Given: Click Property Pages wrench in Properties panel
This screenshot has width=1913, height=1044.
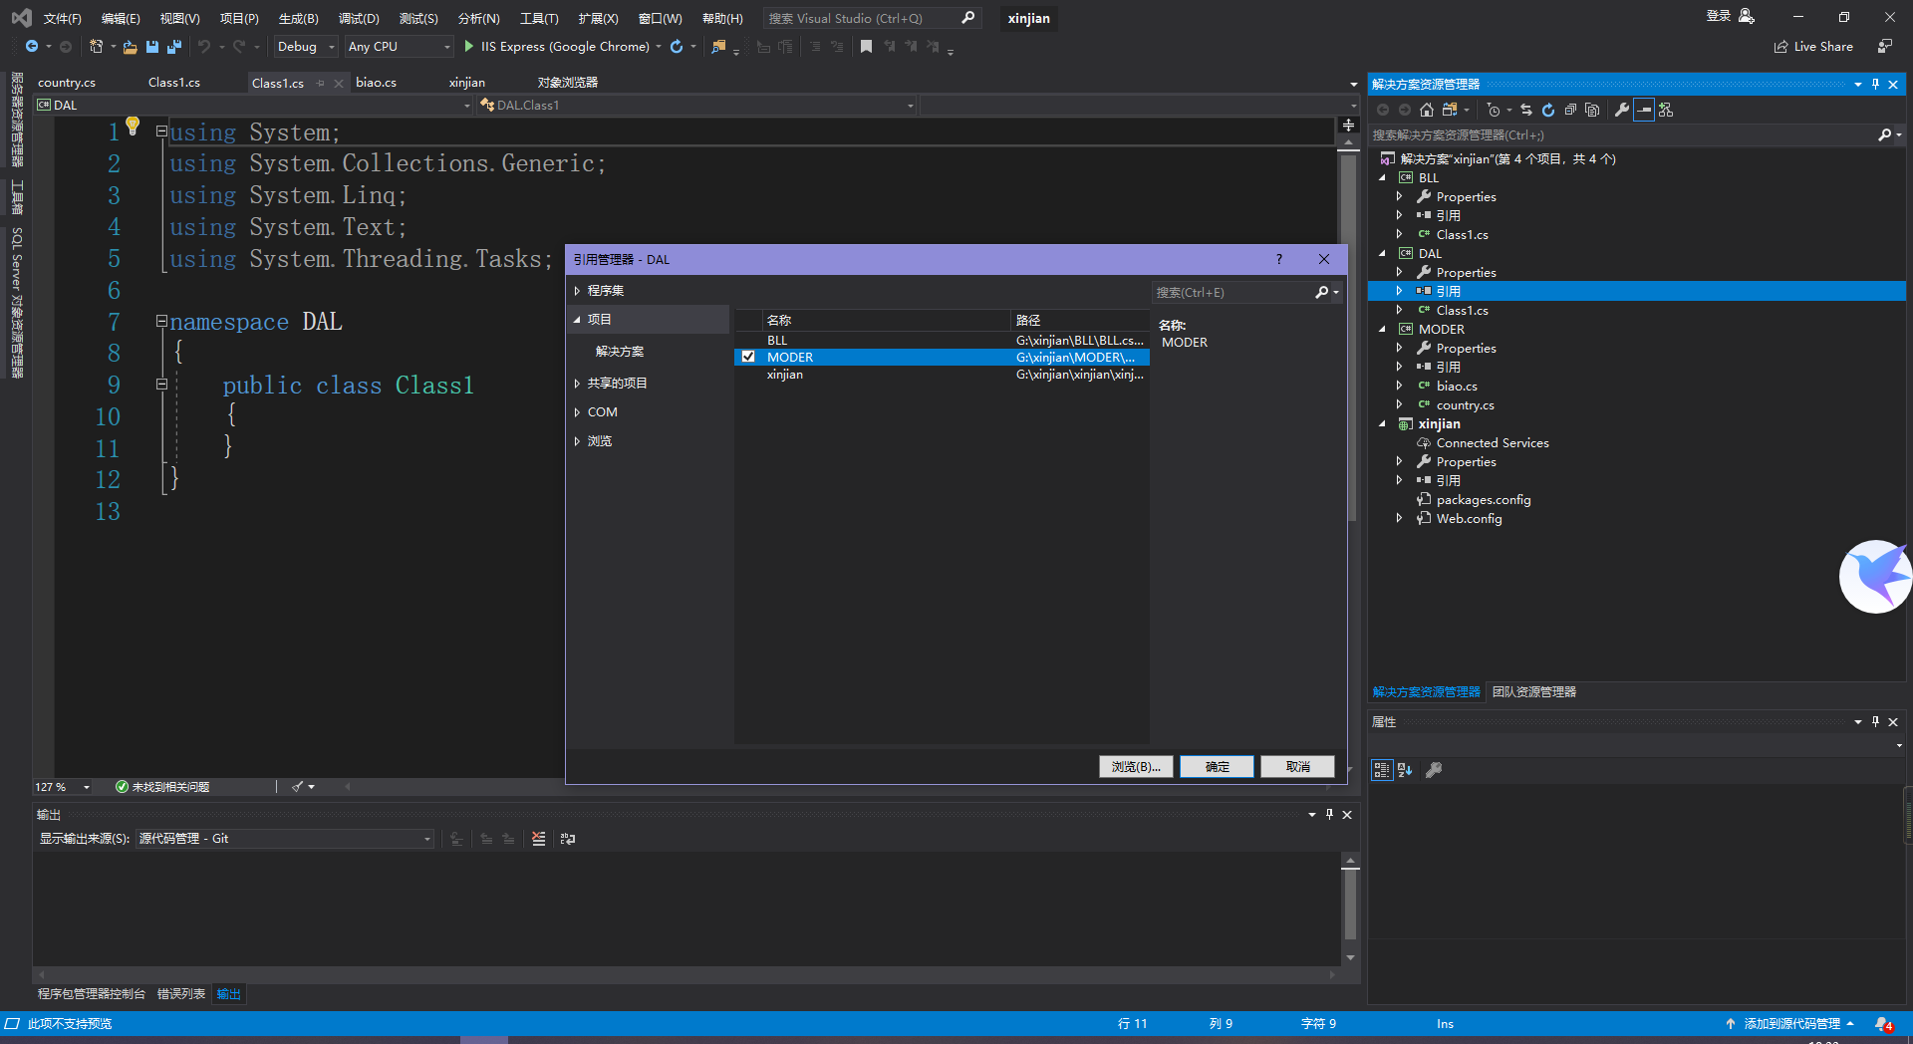Looking at the screenshot, I should [1434, 769].
